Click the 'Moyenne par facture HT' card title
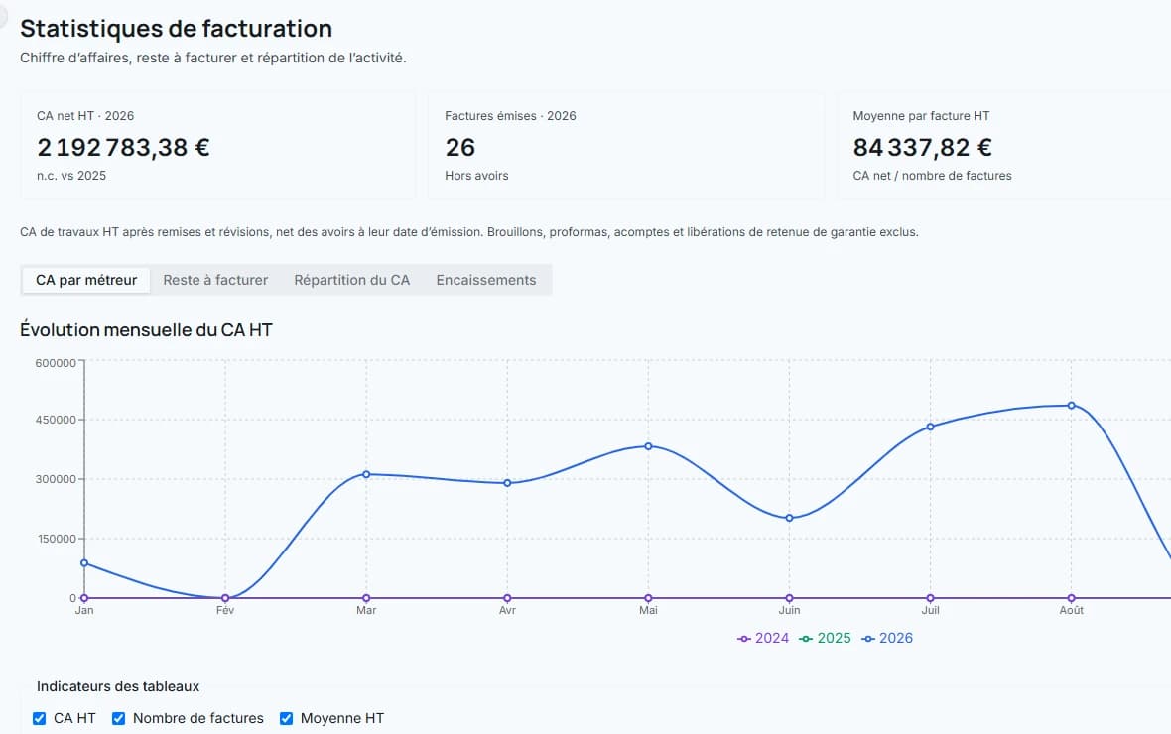1171x734 pixels. pos(921,116)
